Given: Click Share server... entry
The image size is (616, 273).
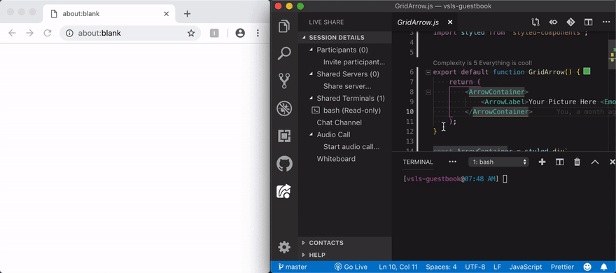Looking at the screenshot, I should pyautogui.click(x=347, y=86).
